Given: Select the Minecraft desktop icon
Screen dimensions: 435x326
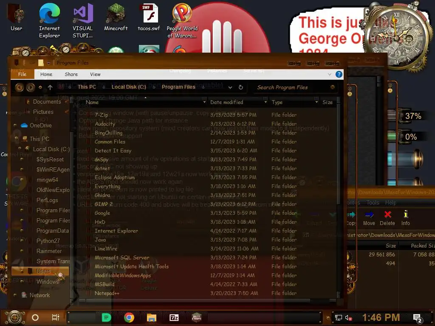Looking at the screenshot, I should [x=116, y=17].
